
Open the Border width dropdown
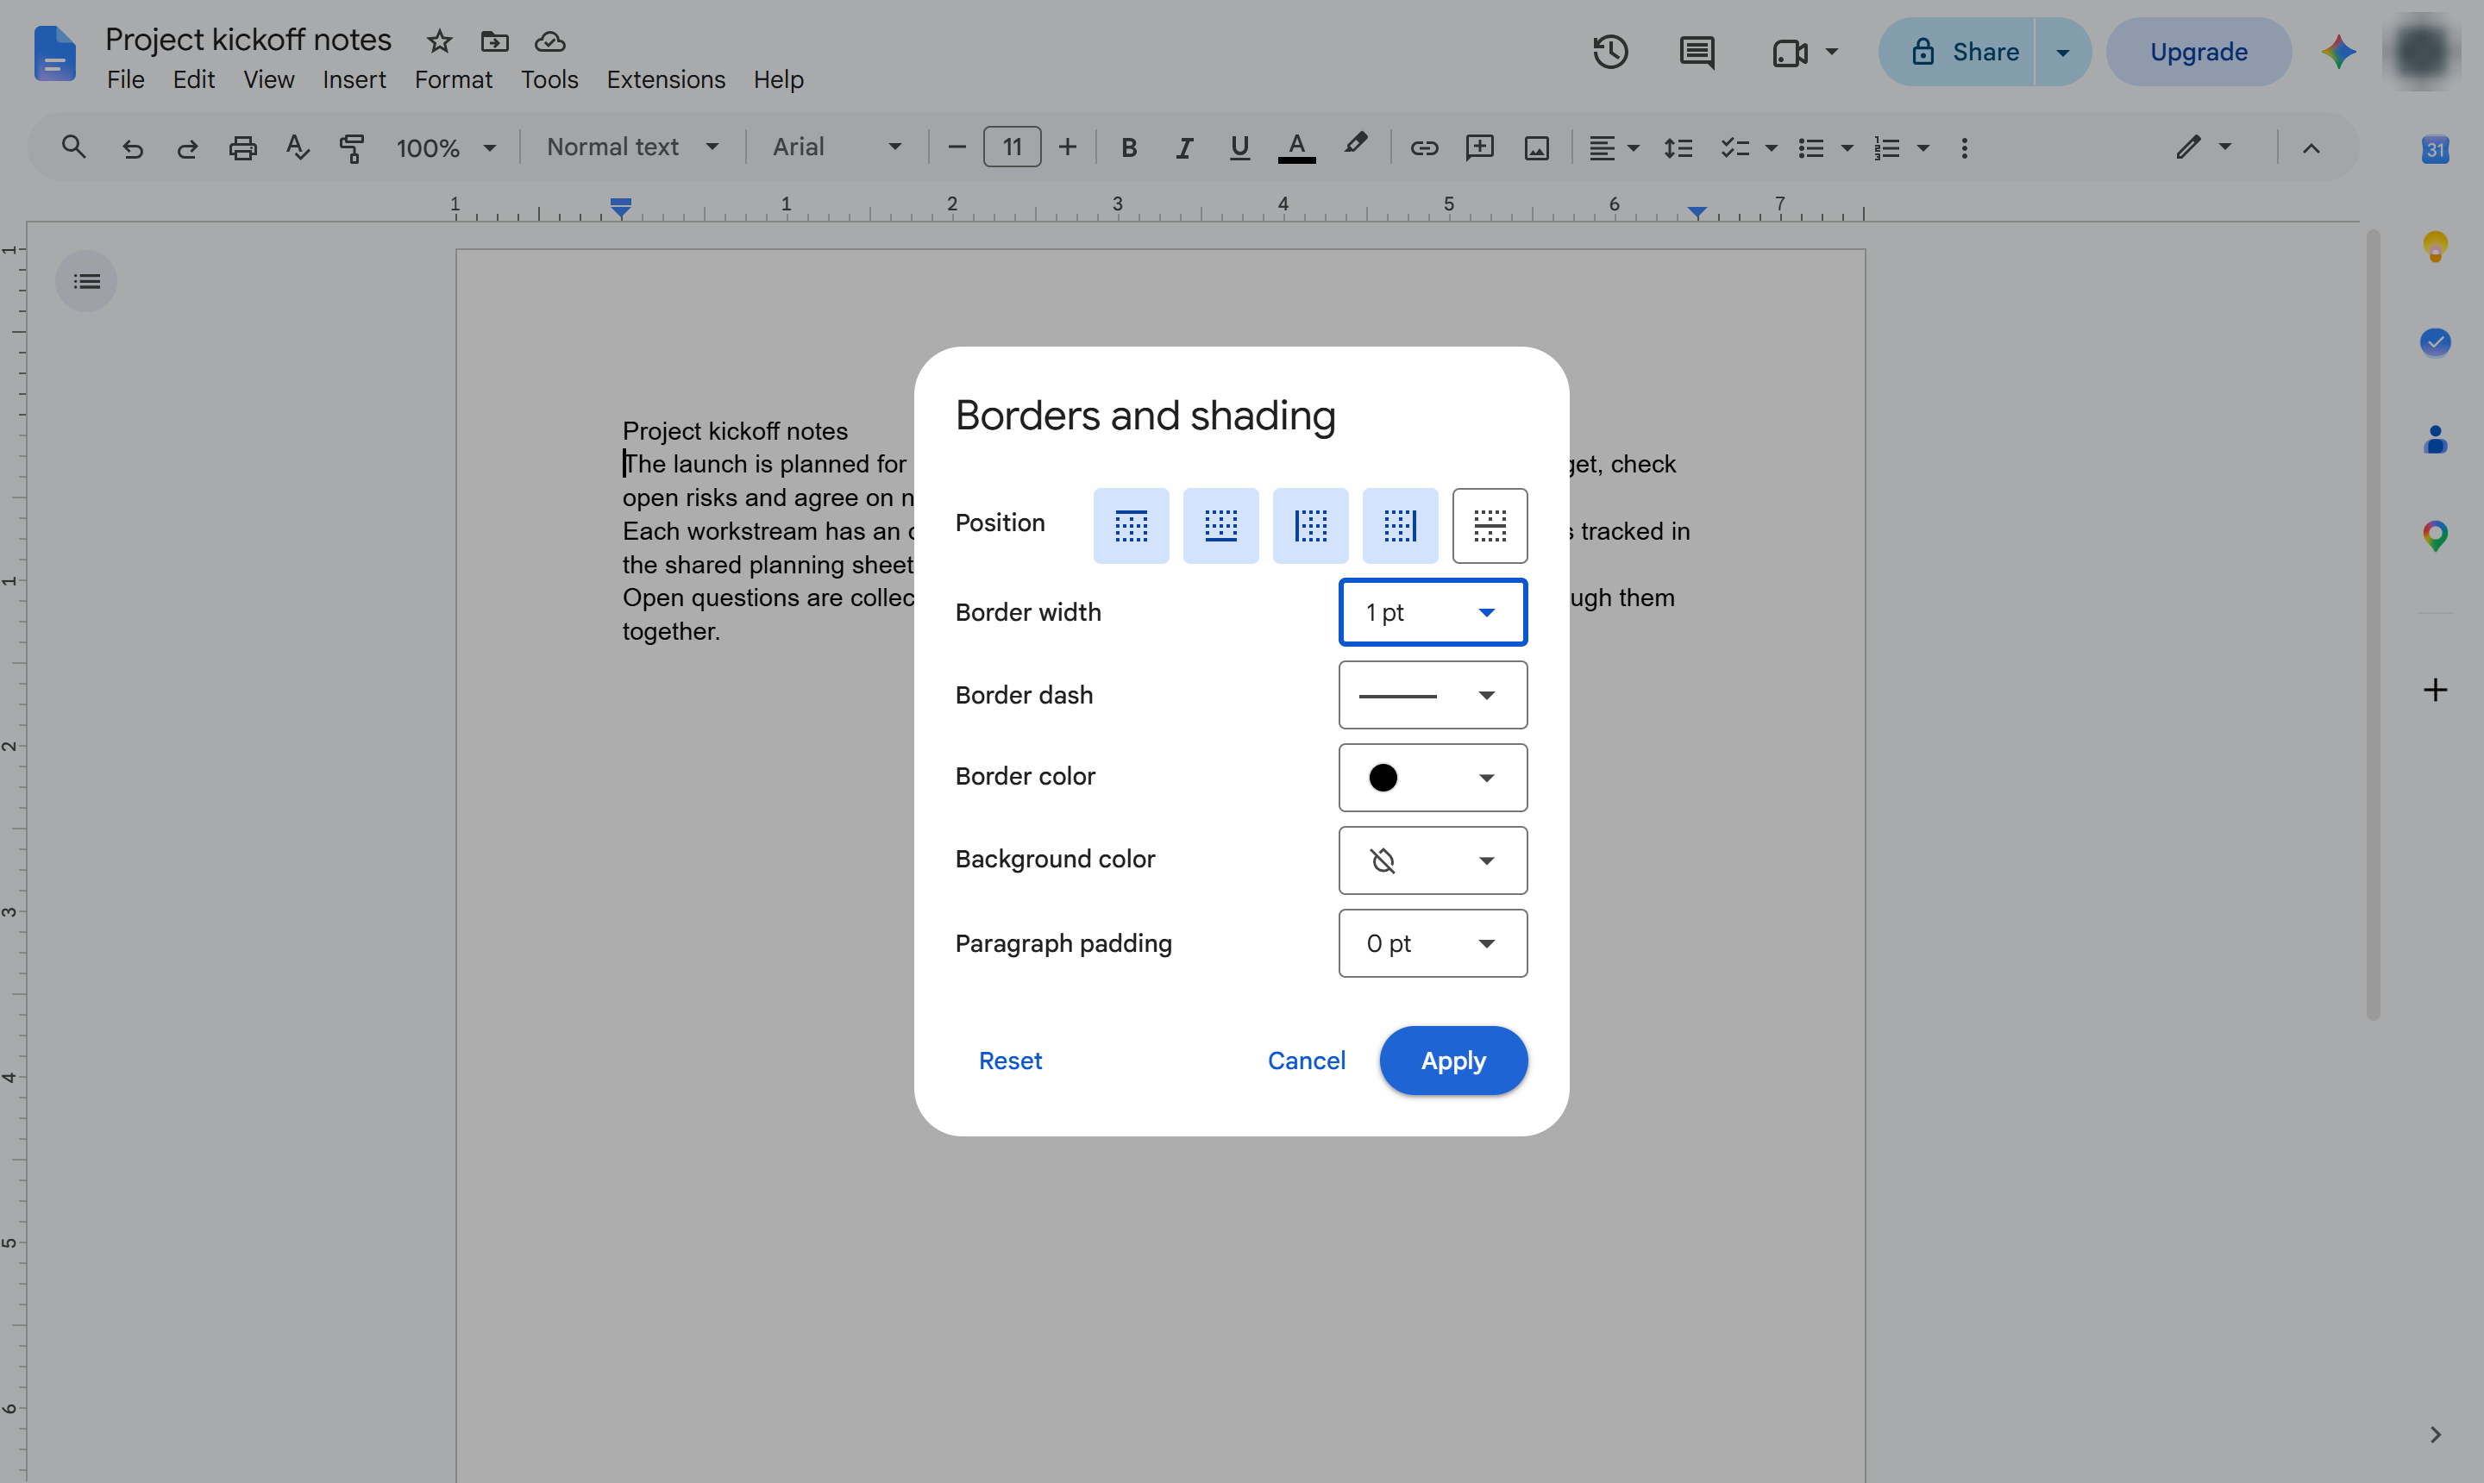pos(1433,612)
